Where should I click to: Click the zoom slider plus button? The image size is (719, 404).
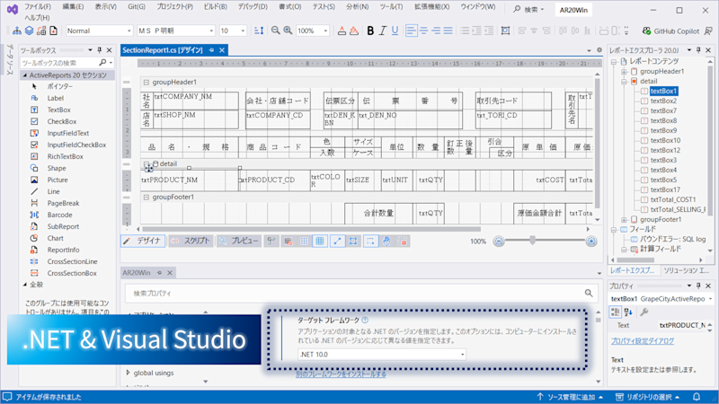tap(591, 241)
